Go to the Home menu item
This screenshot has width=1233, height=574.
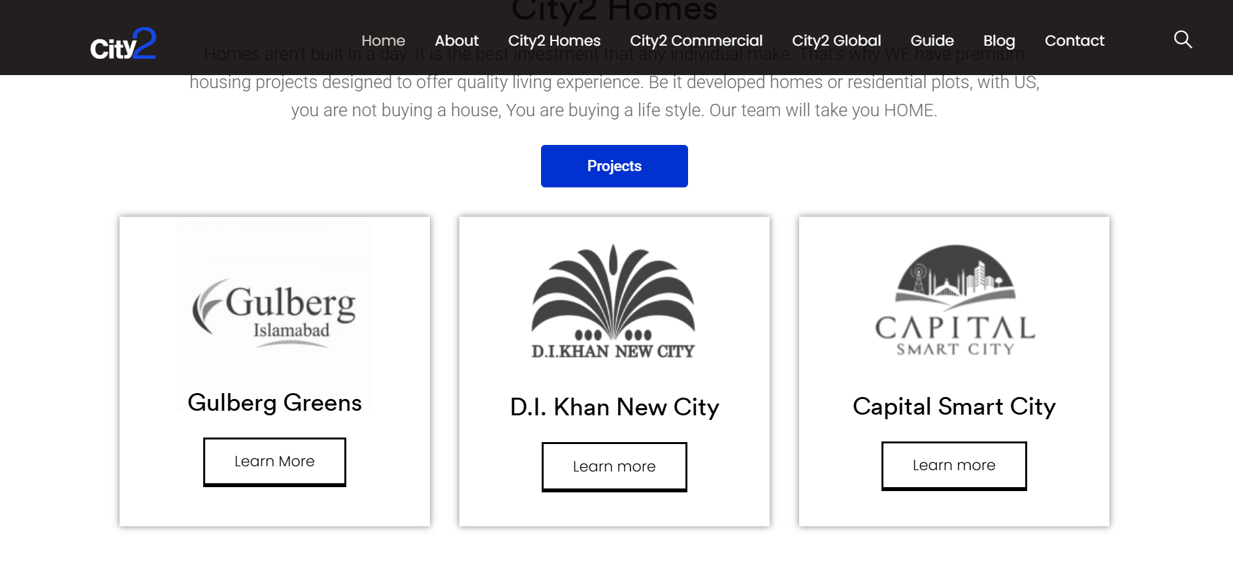pos(383,40)
